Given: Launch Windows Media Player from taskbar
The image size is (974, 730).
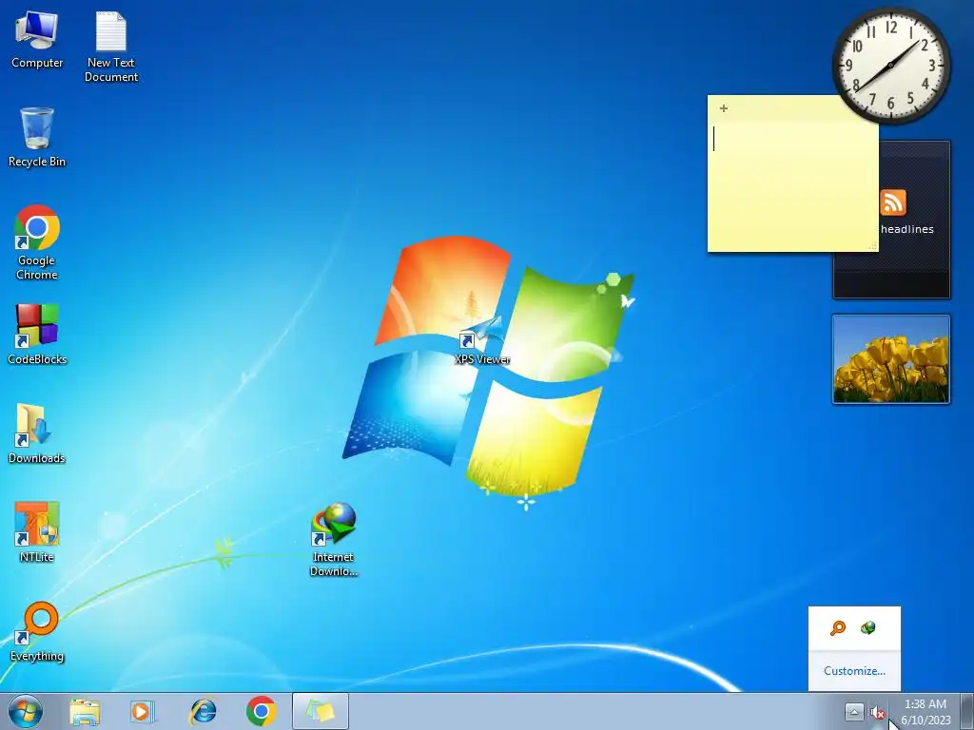Looking at the screenshot, I should point(142,711).
